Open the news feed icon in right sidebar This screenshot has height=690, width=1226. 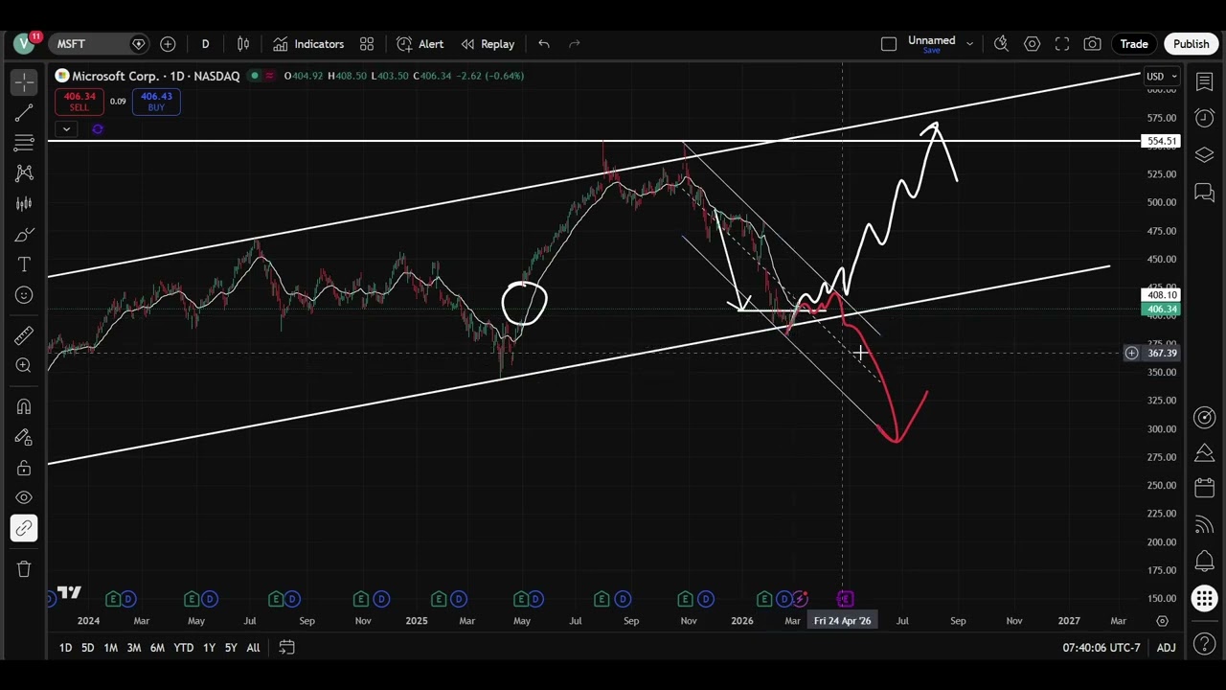coord(1205,524)
